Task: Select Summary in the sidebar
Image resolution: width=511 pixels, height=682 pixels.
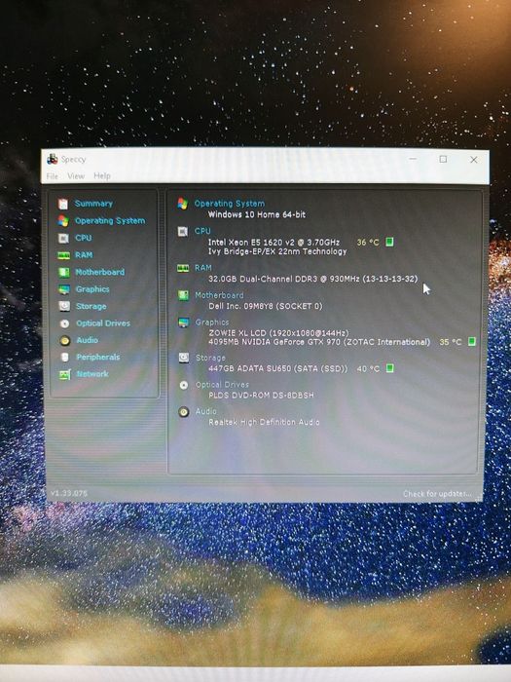Action: point(93,204)
